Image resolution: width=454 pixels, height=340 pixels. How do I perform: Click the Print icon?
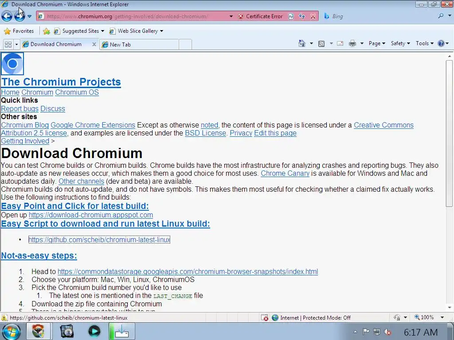352,44
